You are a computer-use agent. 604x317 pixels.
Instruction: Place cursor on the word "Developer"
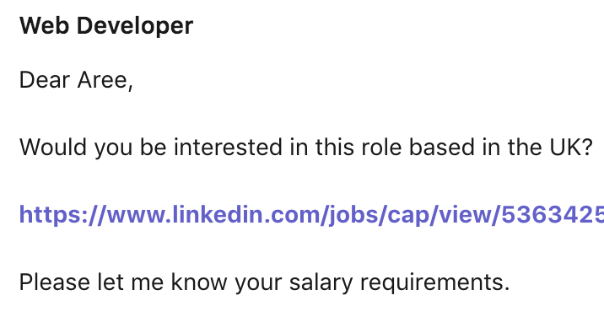[135, 26]
